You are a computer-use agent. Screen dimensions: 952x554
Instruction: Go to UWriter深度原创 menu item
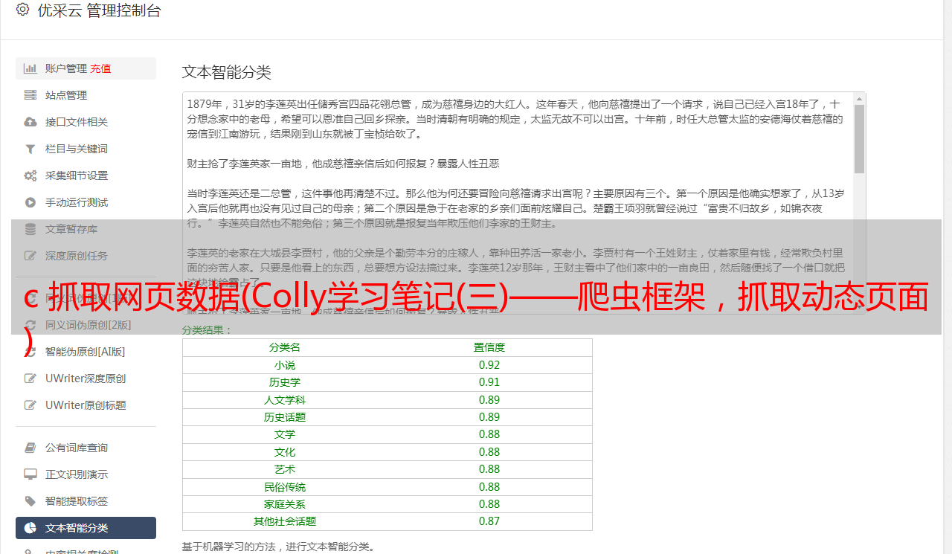85,379
